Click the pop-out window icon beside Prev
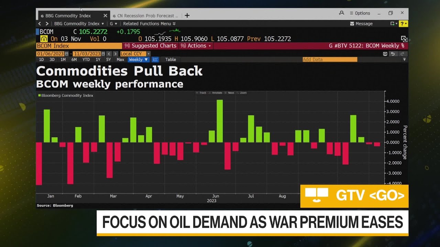 [404, 39]
